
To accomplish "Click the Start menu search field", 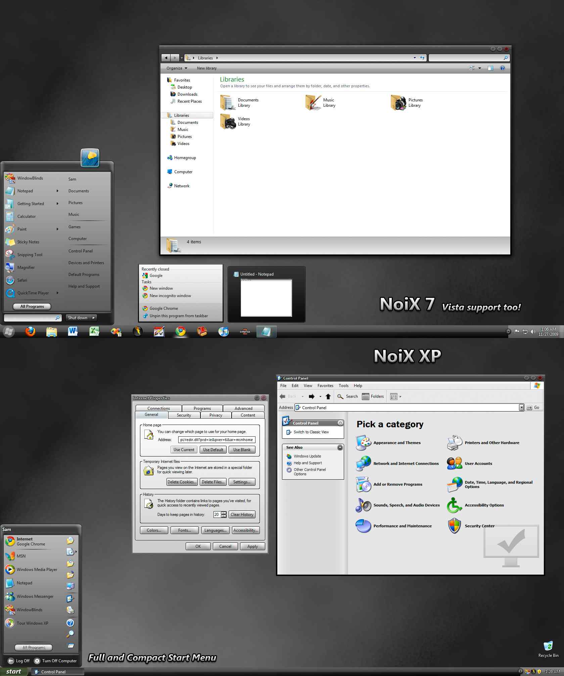I will (33, 318).
